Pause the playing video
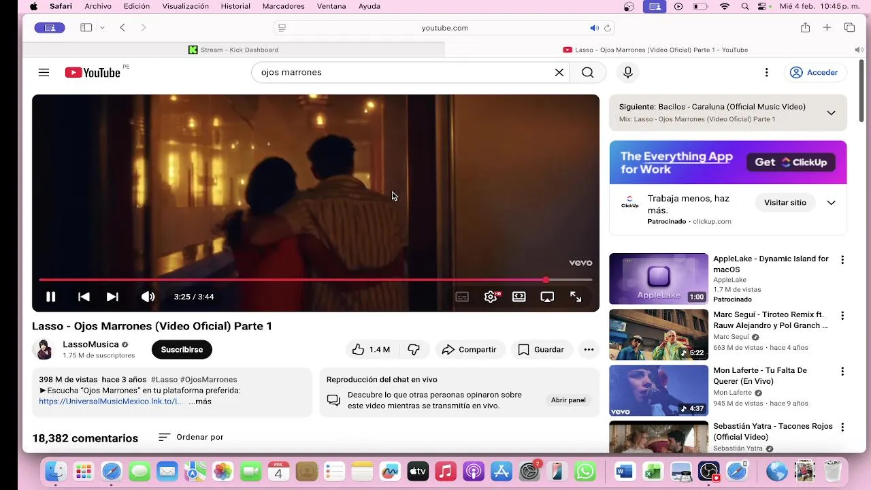 50,297
